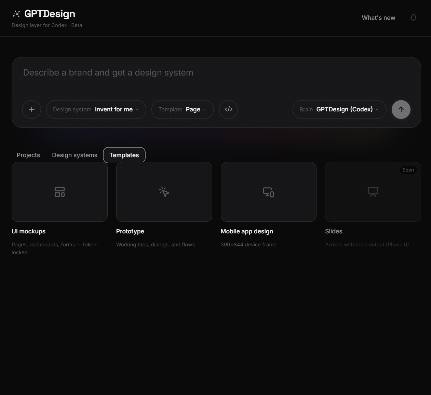431x395 pixels.
Task: Click 'Pages, dashboards, forms' description text
Action: coord(55,248)
